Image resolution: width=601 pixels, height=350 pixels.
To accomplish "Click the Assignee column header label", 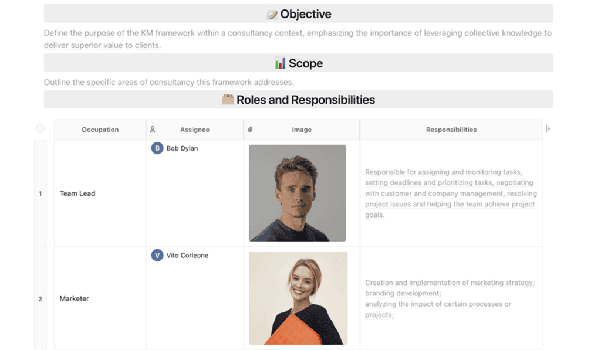I will [x=194, y=130].
